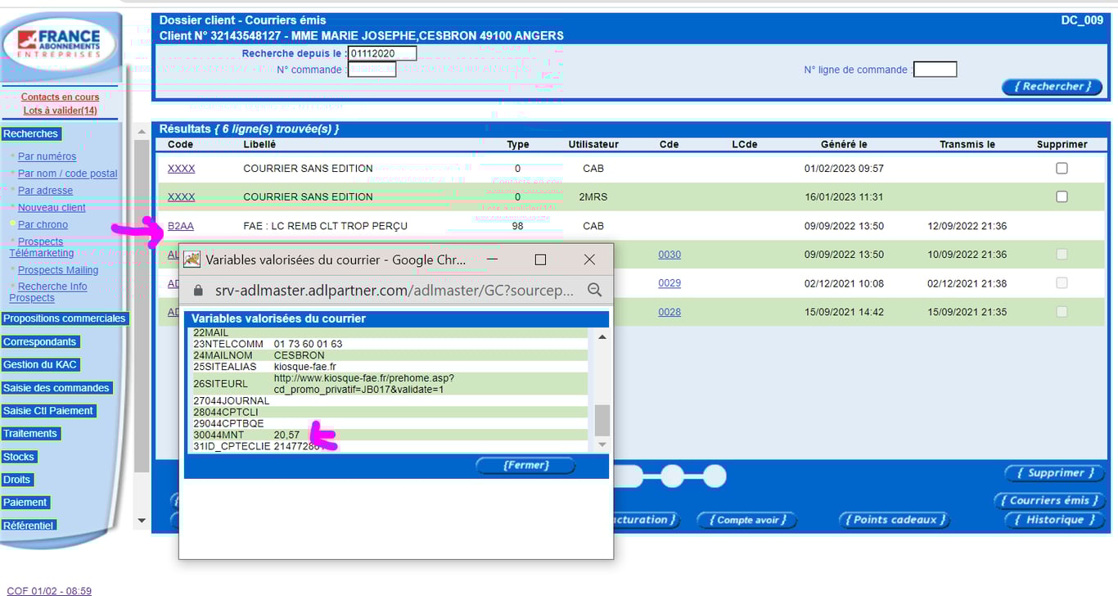1118x596 pixels.
Task: Tick the Supprimer checkbox for the 01/02/2023 courrier
Action: coord(1062,169)
